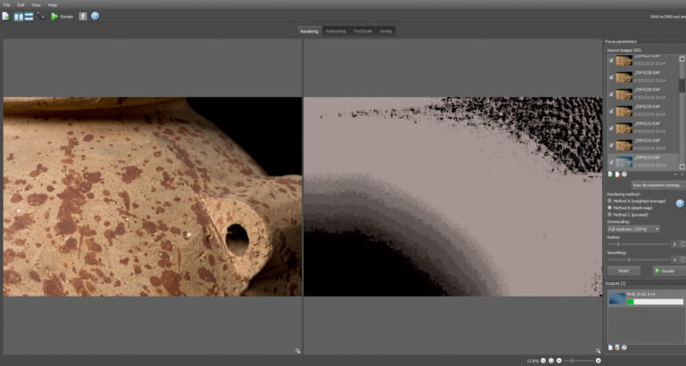Click the Smoothing value stepper arrows
The width and height of the screenshot is (686, 366).
click(682, 260)
